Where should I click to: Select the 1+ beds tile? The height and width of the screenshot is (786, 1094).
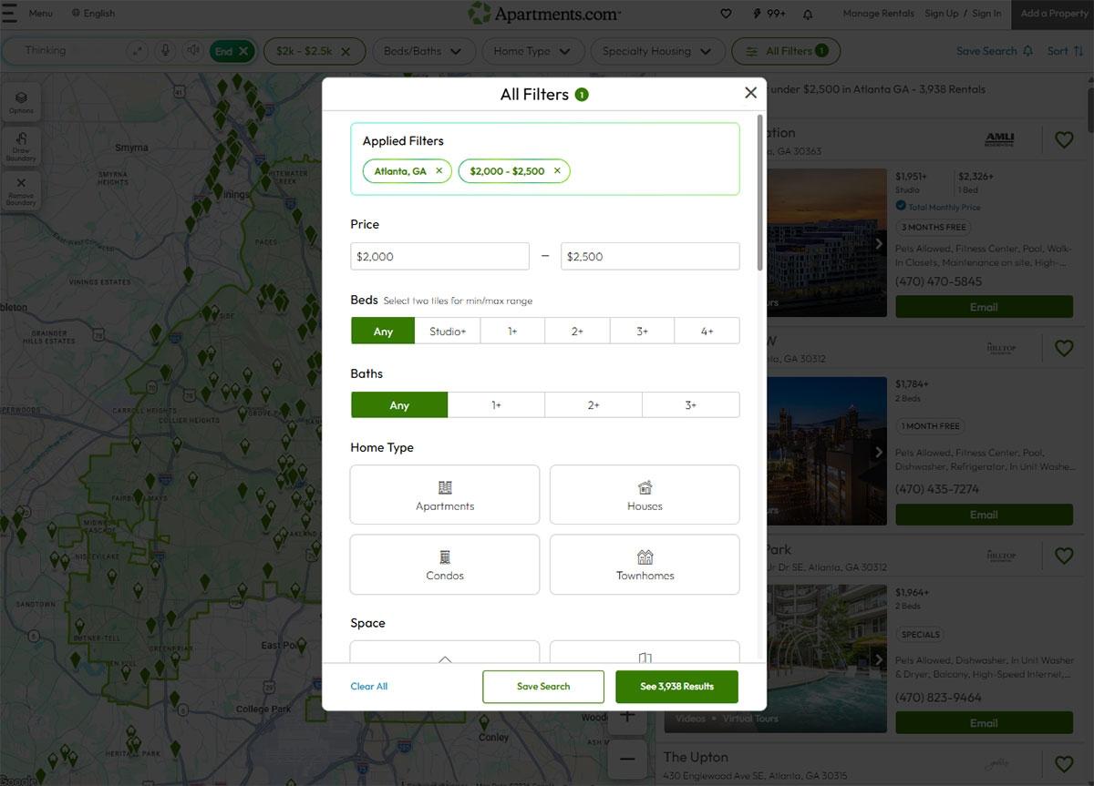512,331
